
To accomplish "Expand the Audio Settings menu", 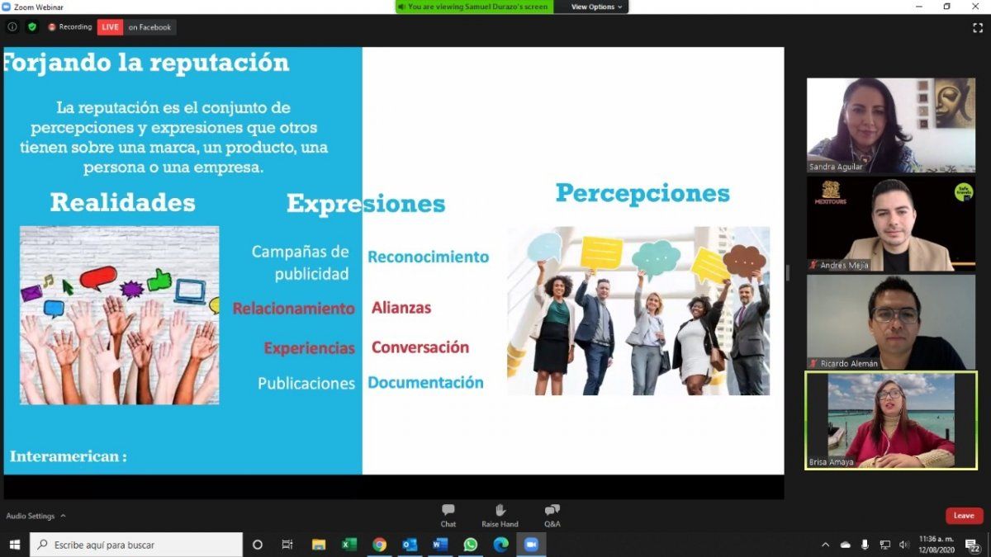I will 36,516.
